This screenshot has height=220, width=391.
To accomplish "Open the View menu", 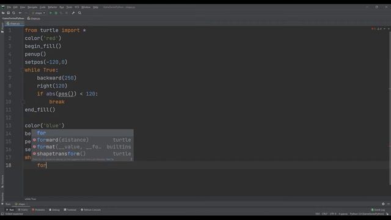I will [x=23, y=7].
